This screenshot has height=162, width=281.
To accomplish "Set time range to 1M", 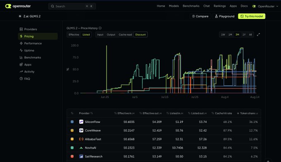I will 230,35.
